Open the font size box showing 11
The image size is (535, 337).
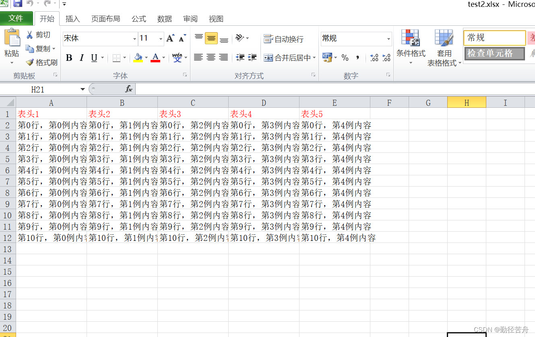tap(151, 39)
